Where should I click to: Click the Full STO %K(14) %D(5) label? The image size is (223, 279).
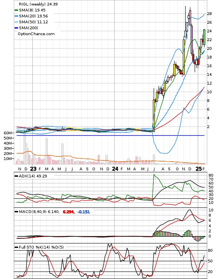click(41, 247)
